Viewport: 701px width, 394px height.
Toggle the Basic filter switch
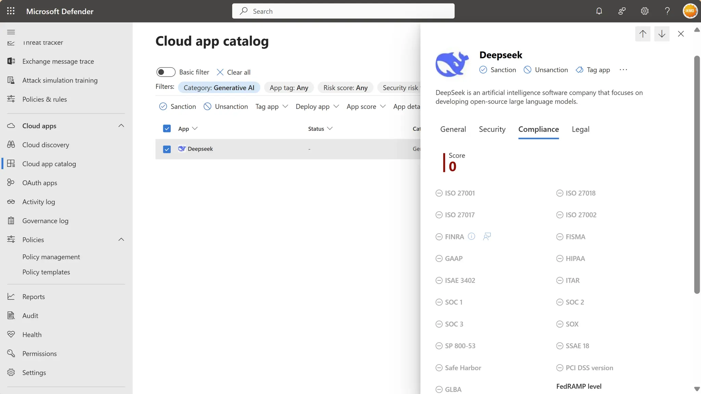[166, 72]
